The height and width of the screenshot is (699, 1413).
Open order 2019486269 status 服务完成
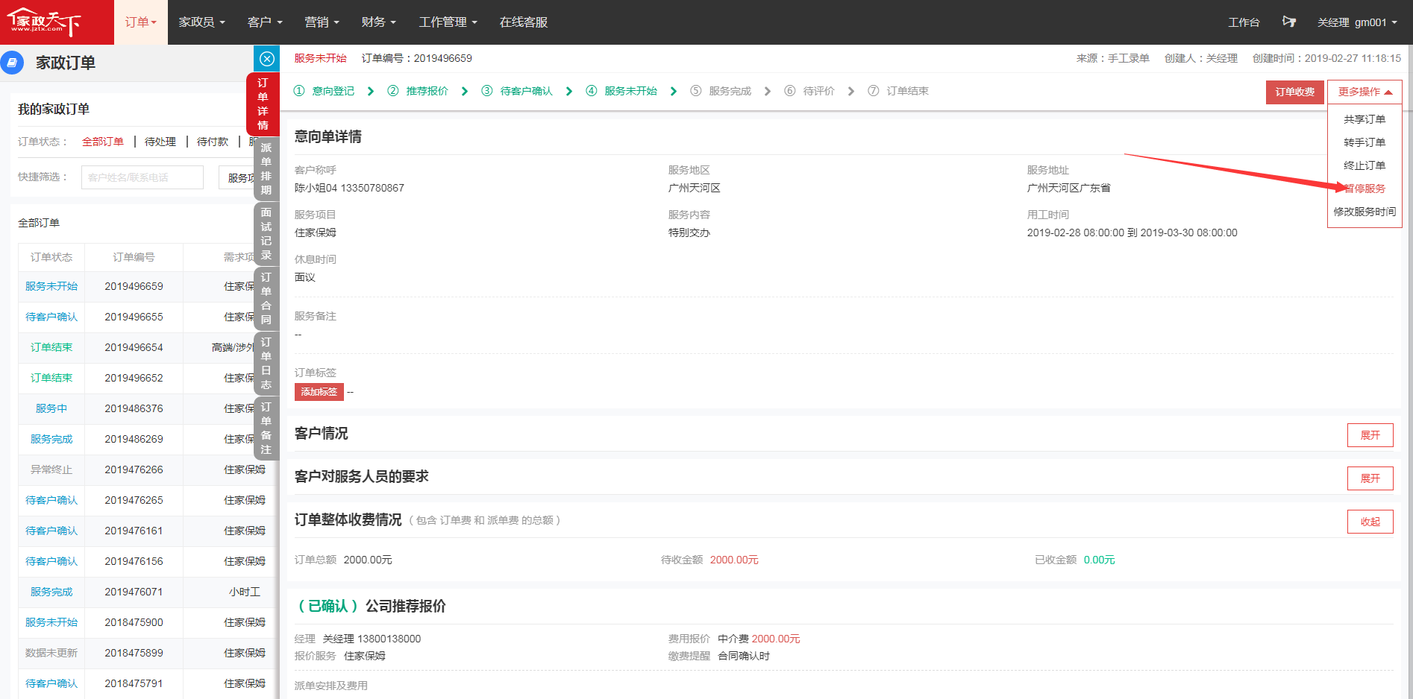click(51, 439)
